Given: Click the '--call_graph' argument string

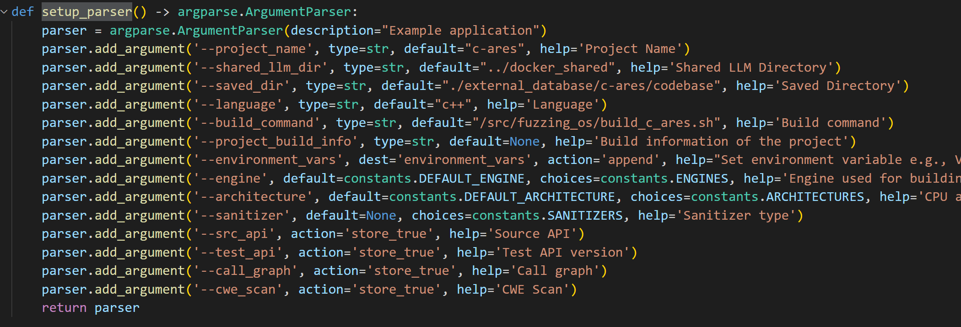Looking at the screenshot, I should [x=245, y=271].
